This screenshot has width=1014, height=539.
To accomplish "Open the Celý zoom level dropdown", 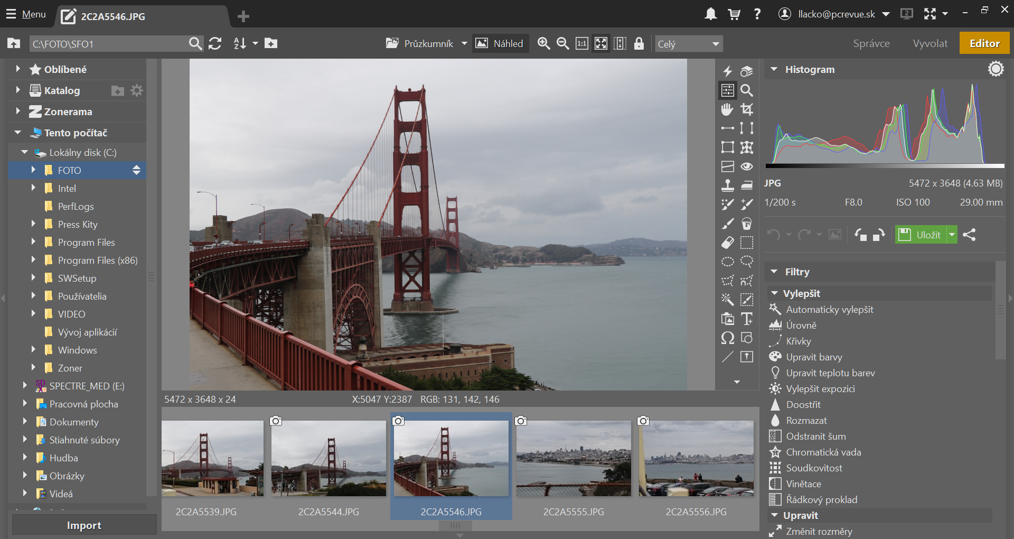I will click(689, 44).
